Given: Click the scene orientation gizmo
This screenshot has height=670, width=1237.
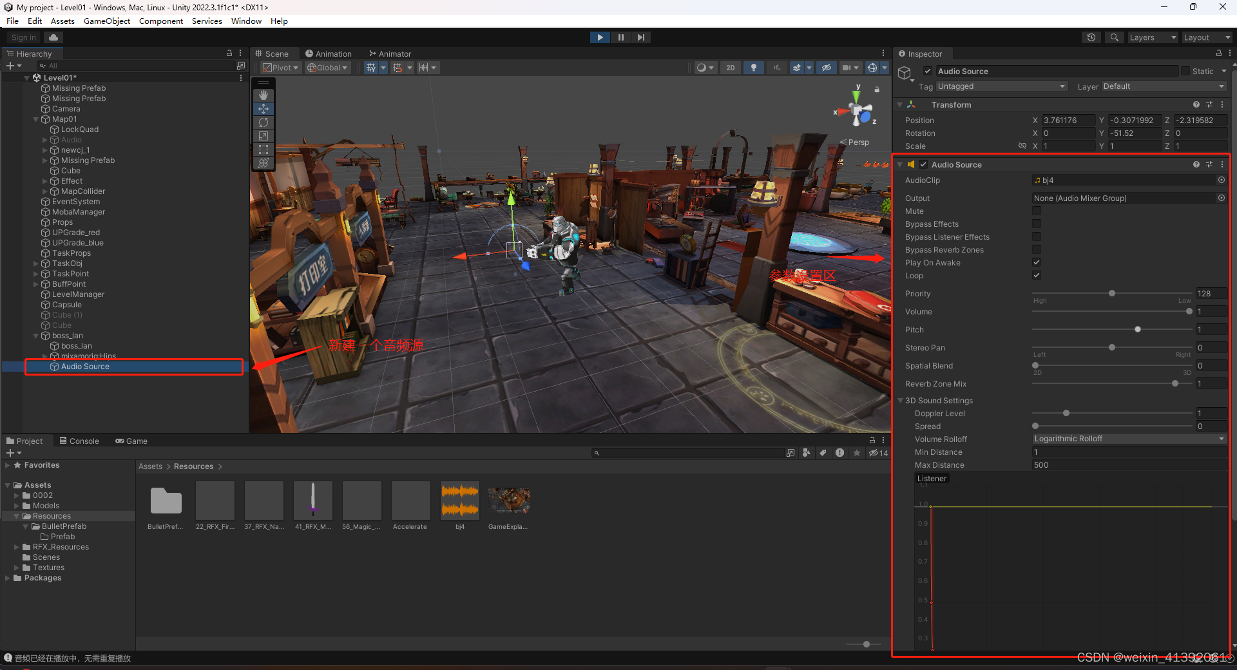Looking at the screenshot, I should tap(856, 111).
